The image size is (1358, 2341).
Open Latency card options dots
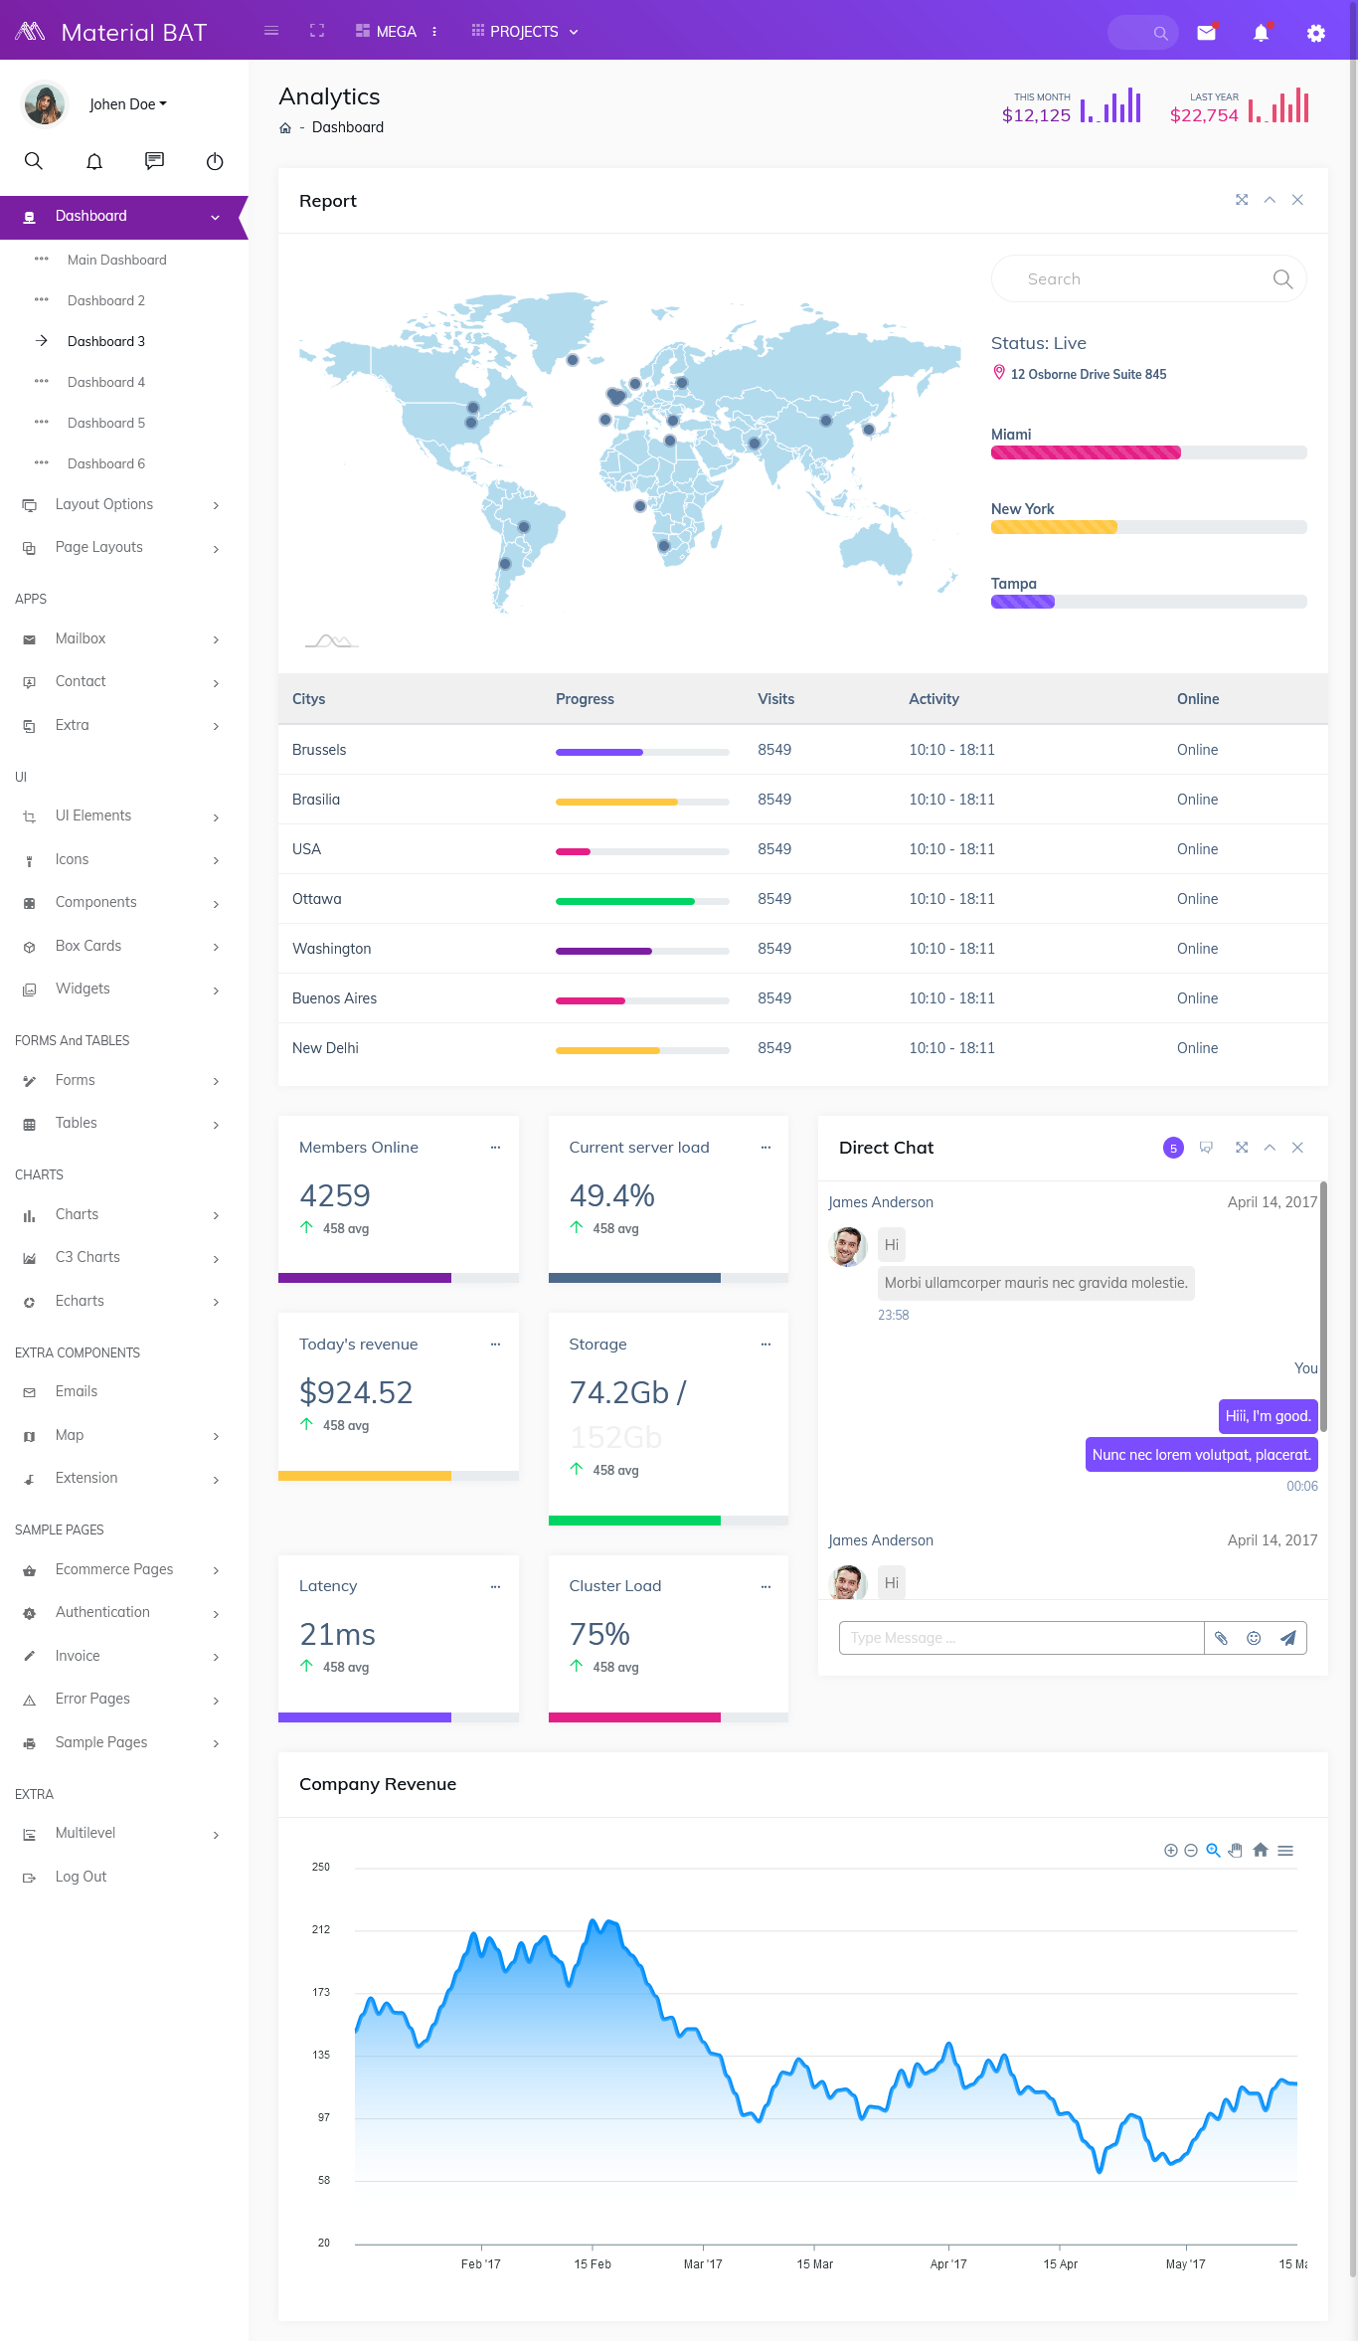coord(495,1587)
